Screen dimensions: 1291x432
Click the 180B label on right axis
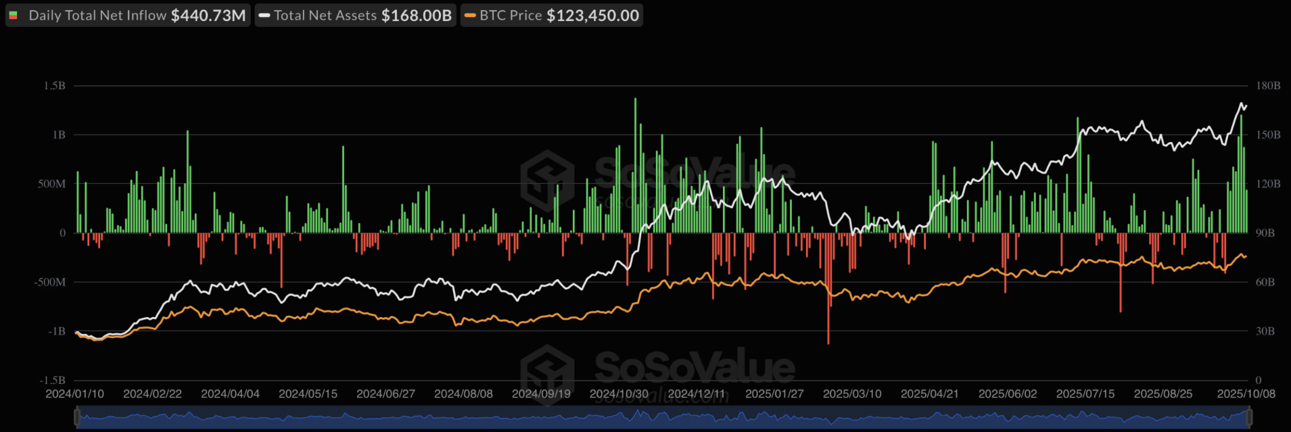pos(1268,86)
